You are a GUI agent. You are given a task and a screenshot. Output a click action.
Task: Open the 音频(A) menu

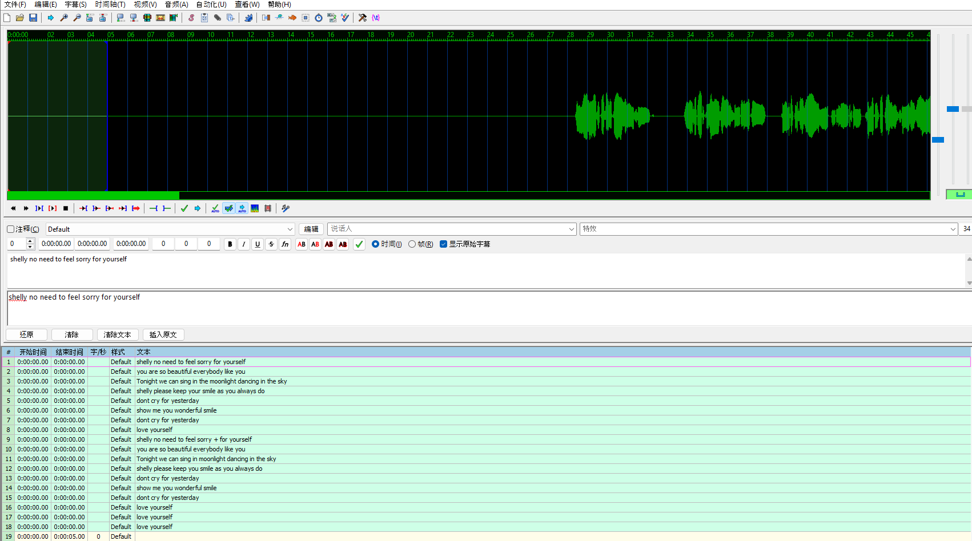176,5
